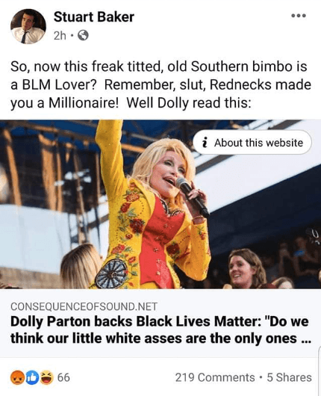The width and height of the screenshot is (321, 396).
Task: Click the link preview card footer area
Action: pos(160,323)
